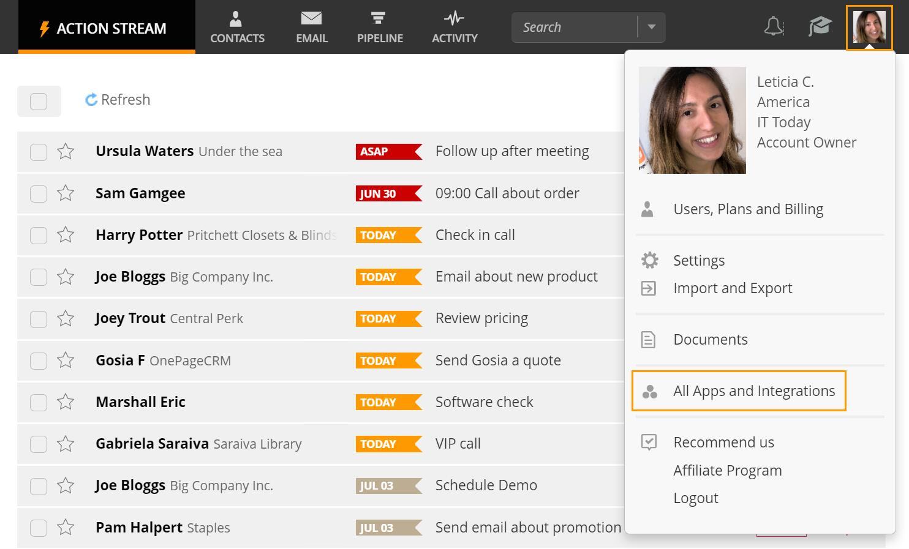909x549 pixels.
Task: Click the Contacts person icon
Action: coord(236,19)
